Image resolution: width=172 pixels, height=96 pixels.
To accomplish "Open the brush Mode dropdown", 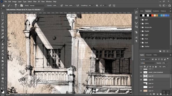I will tap(38, 6).
